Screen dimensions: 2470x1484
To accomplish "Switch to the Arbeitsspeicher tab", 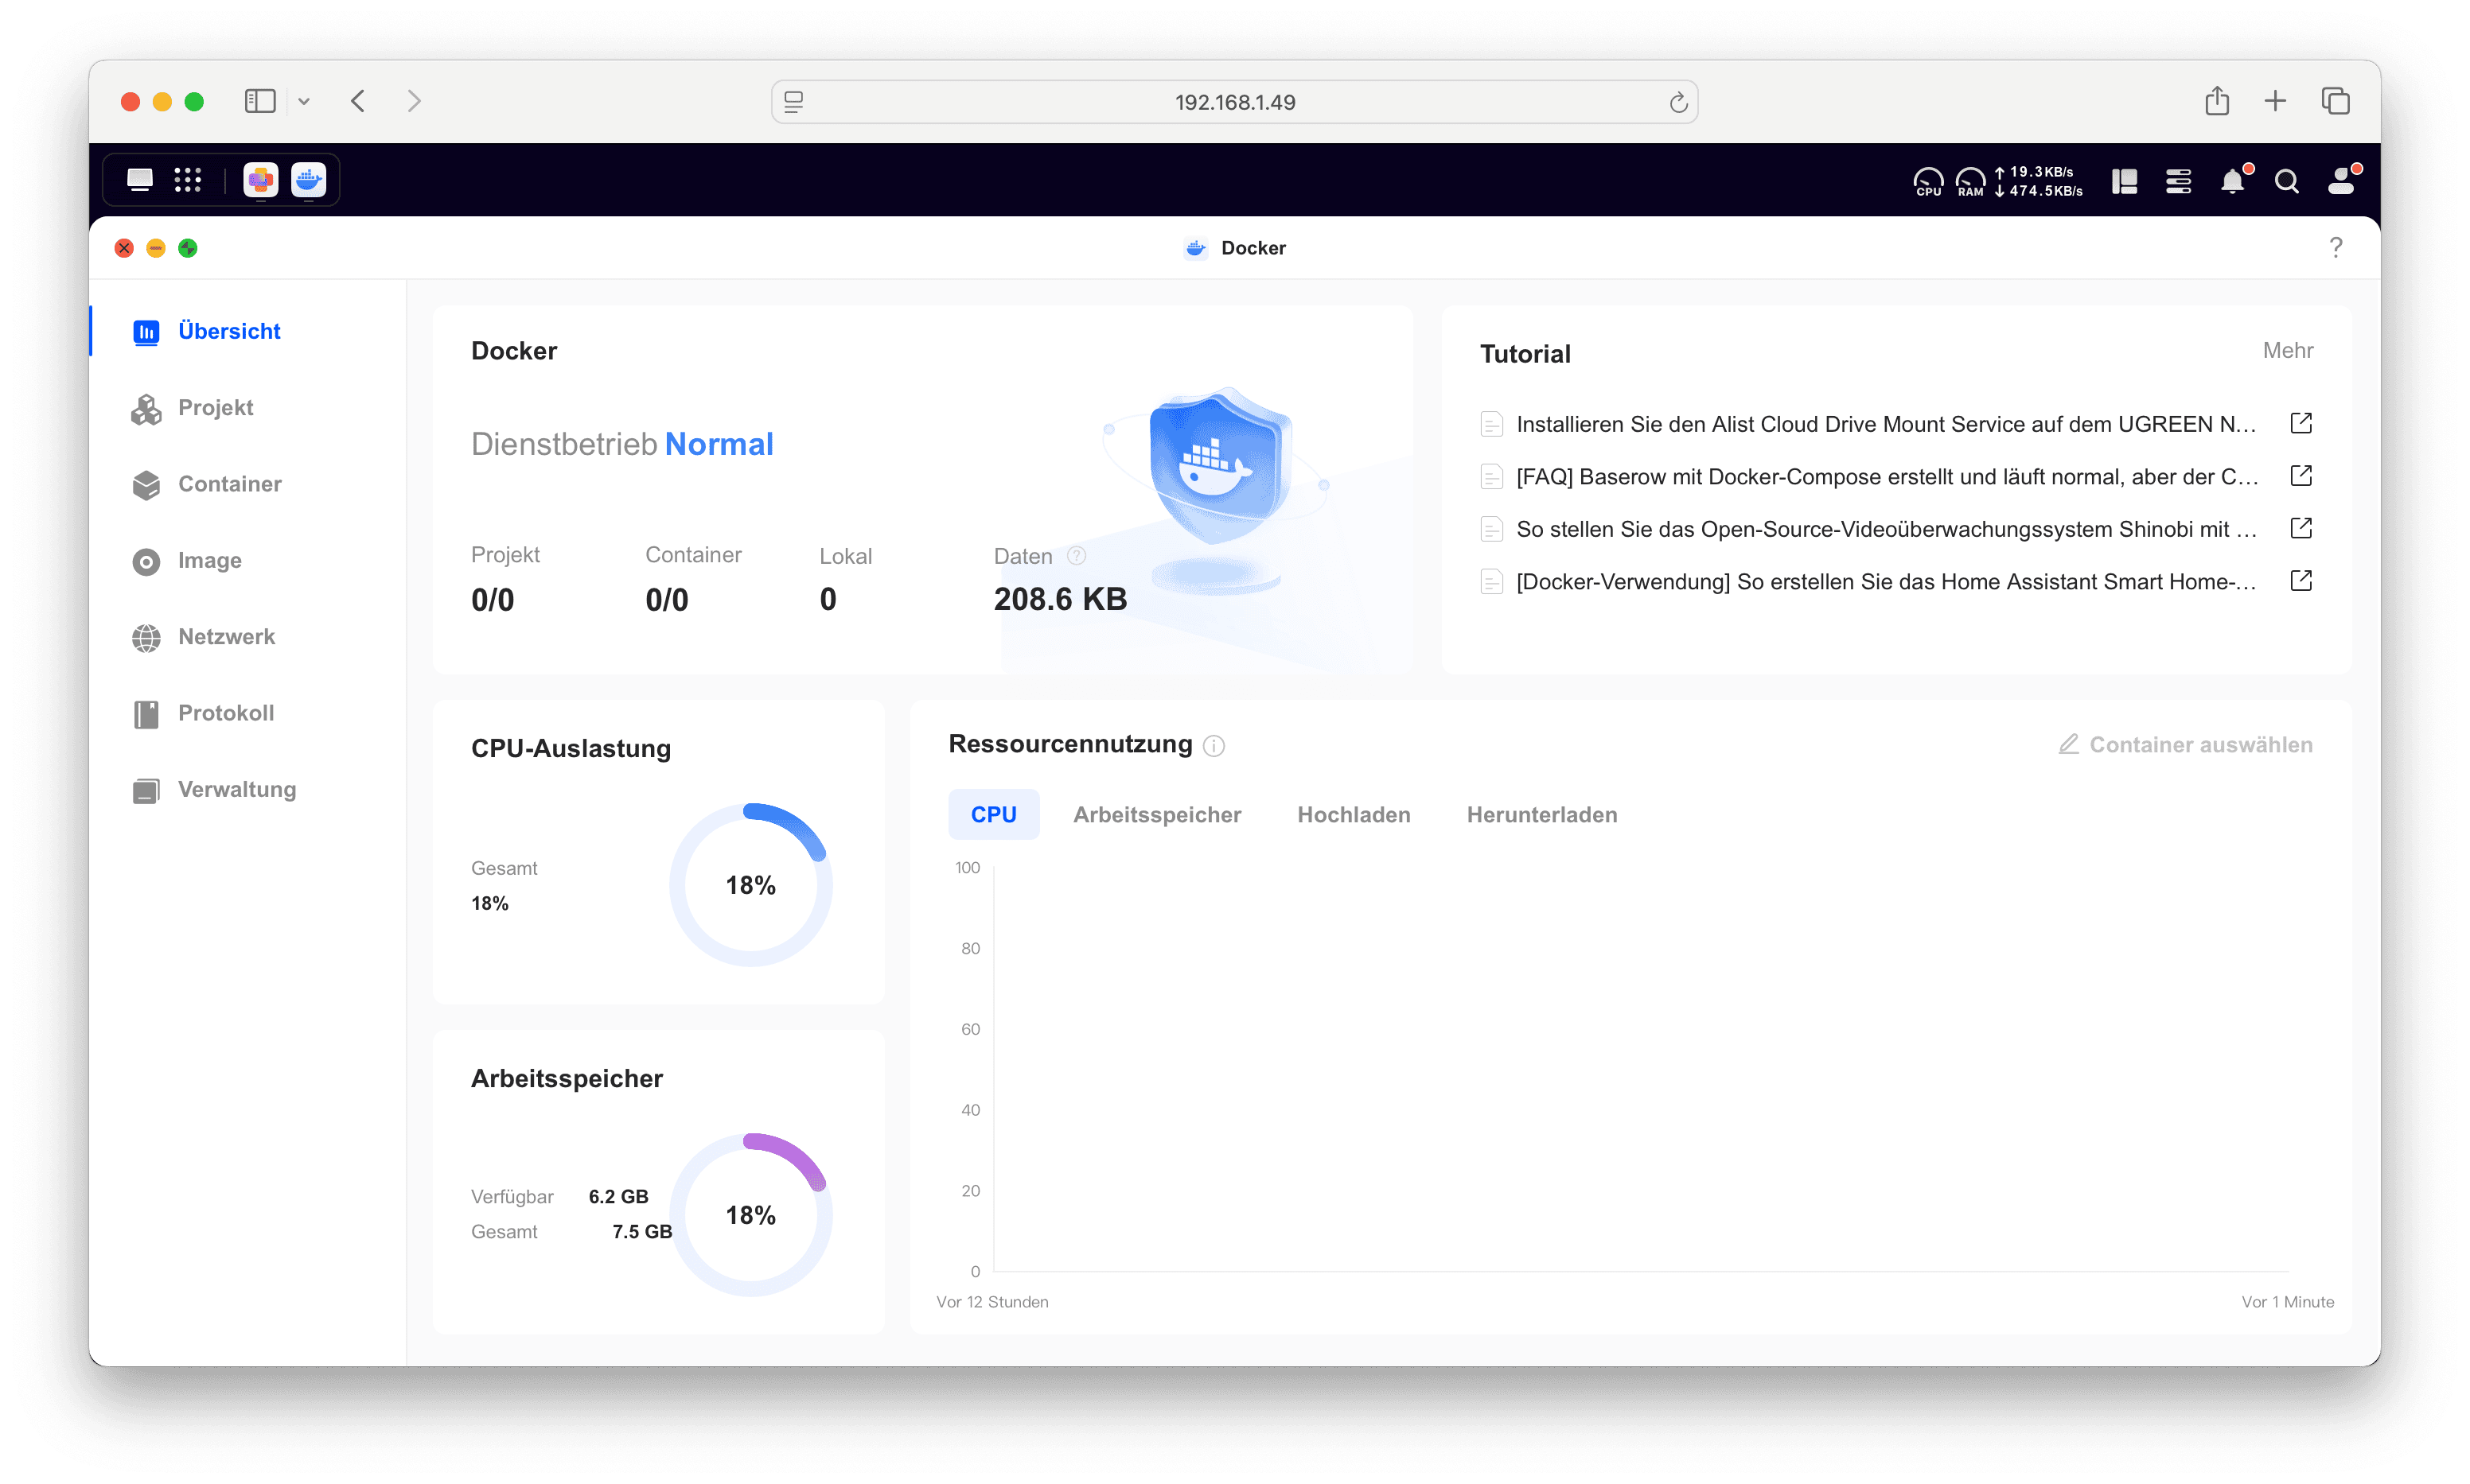I will click(1156, 815).
